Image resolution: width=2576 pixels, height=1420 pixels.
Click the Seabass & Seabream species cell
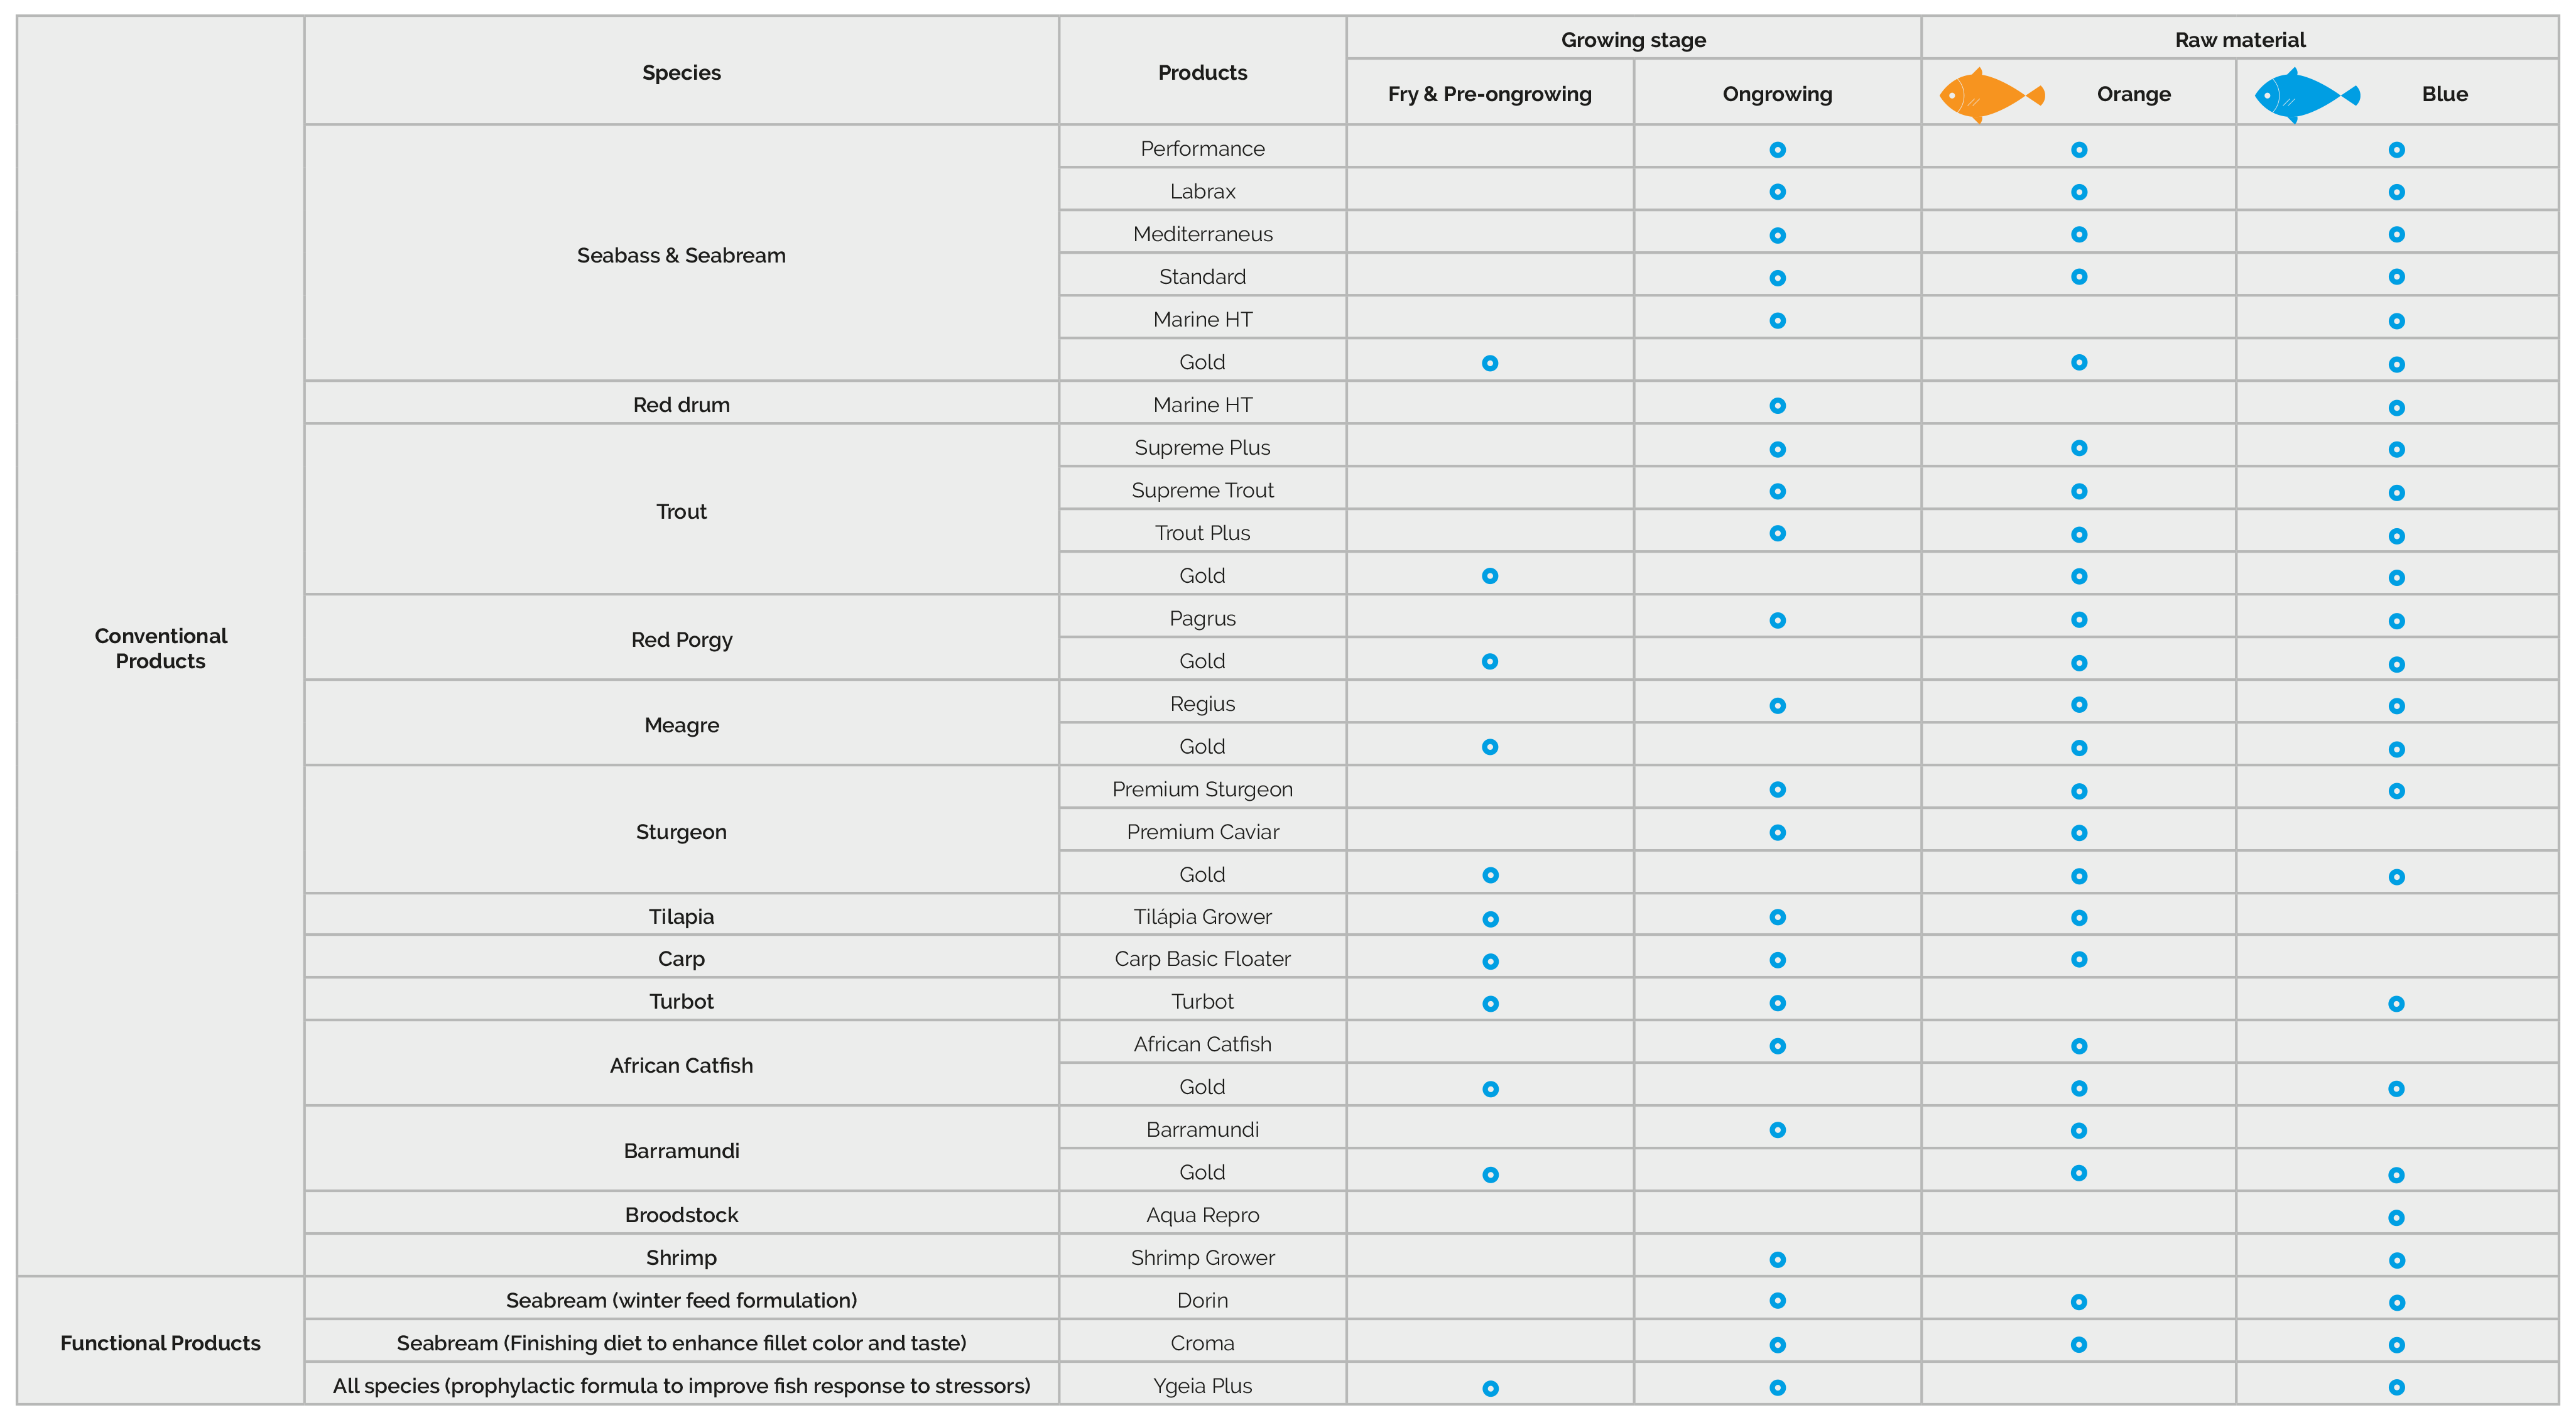click(x=681, y=255)
